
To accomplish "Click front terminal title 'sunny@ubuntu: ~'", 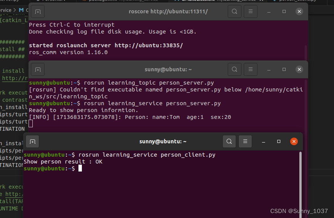I will click(163, 141).
